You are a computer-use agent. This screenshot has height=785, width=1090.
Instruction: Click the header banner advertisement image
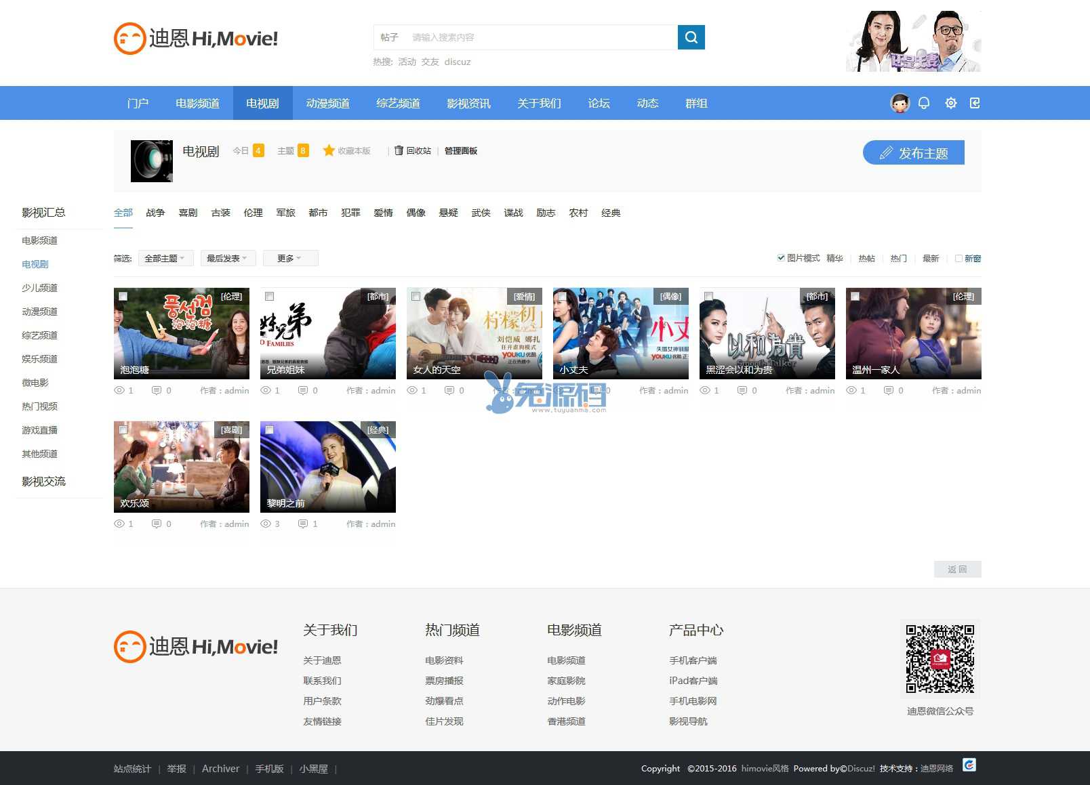(x=913, y=41)
